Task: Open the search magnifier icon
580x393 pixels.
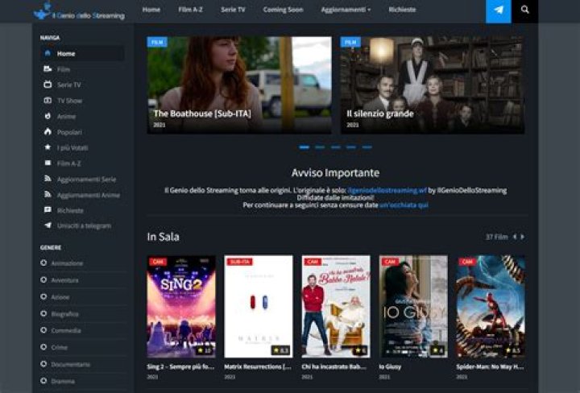Action: [525, 10]
